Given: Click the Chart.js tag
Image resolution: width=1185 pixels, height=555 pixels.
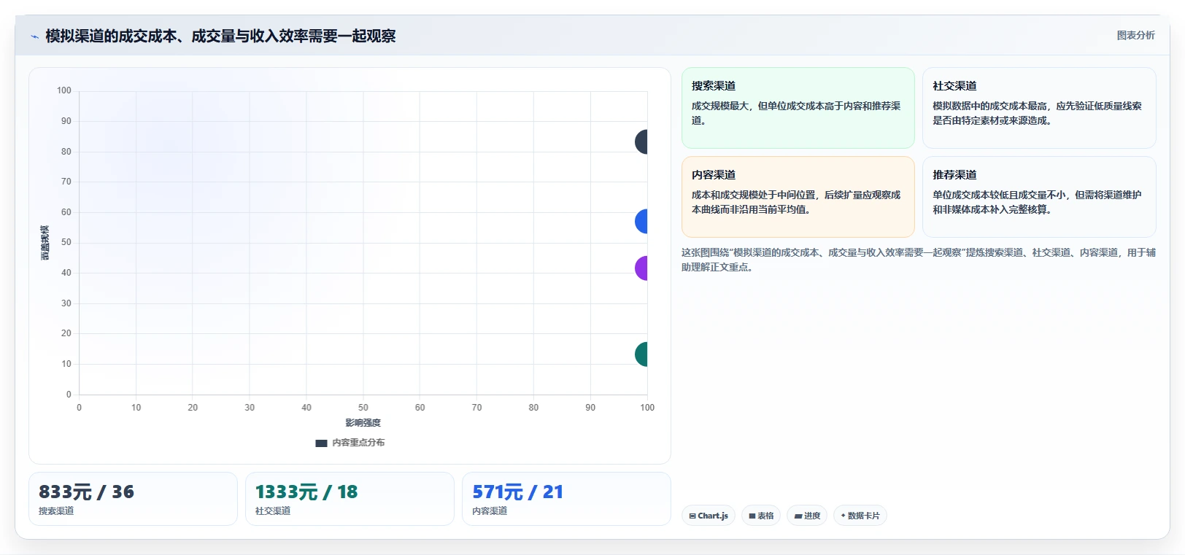Looking at the screenshot, I should tap(709, 516).
